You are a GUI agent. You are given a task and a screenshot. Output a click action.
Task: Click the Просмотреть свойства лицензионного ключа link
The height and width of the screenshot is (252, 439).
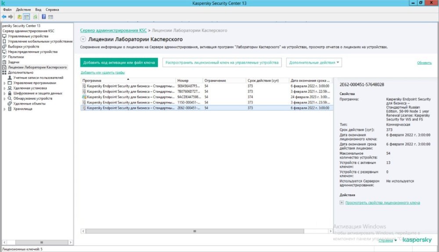(382, 202)
